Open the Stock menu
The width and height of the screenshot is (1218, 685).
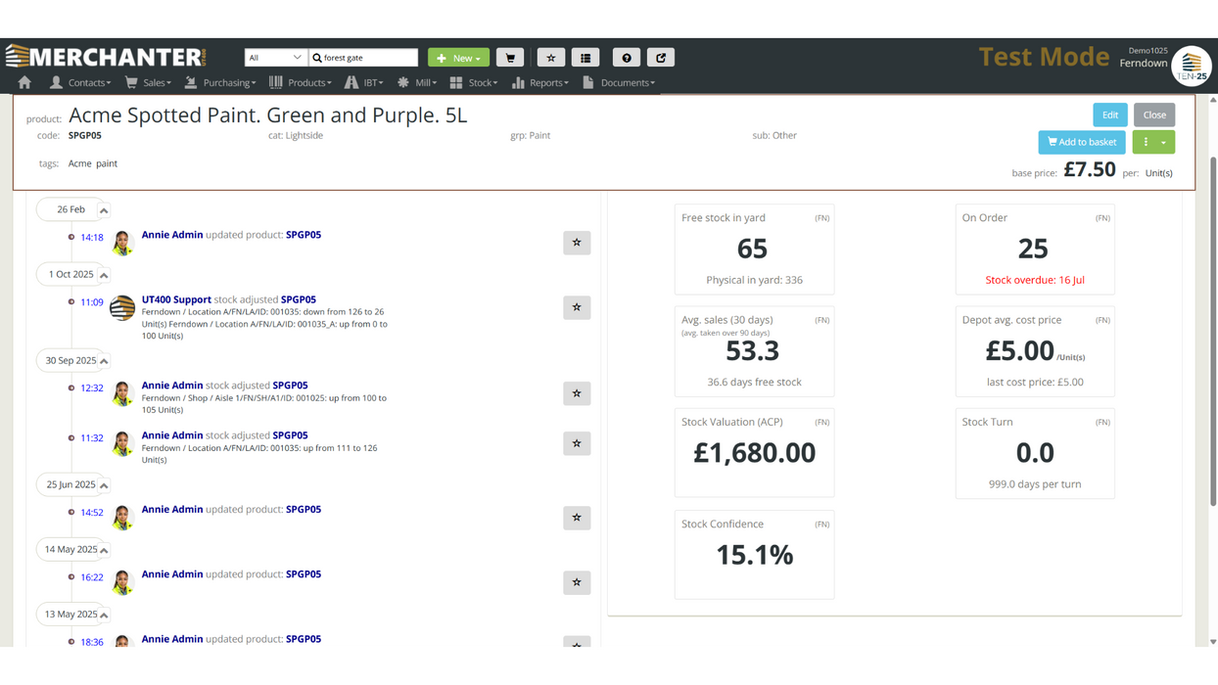pos(474,83)
